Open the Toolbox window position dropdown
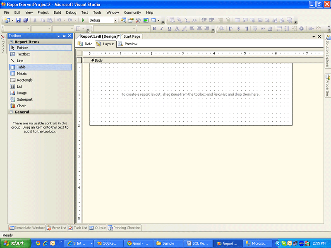This screenshot has width=331, height=248. [58, 36]
